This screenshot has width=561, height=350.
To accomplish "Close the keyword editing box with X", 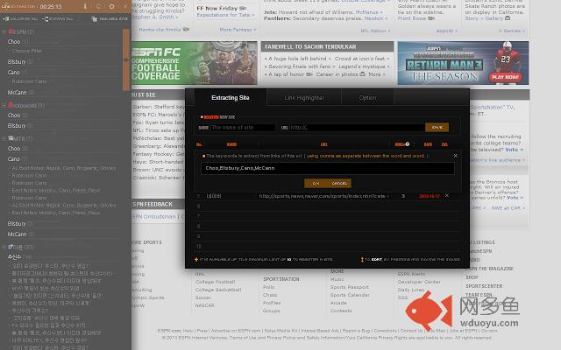I will [x=454, y=155].
